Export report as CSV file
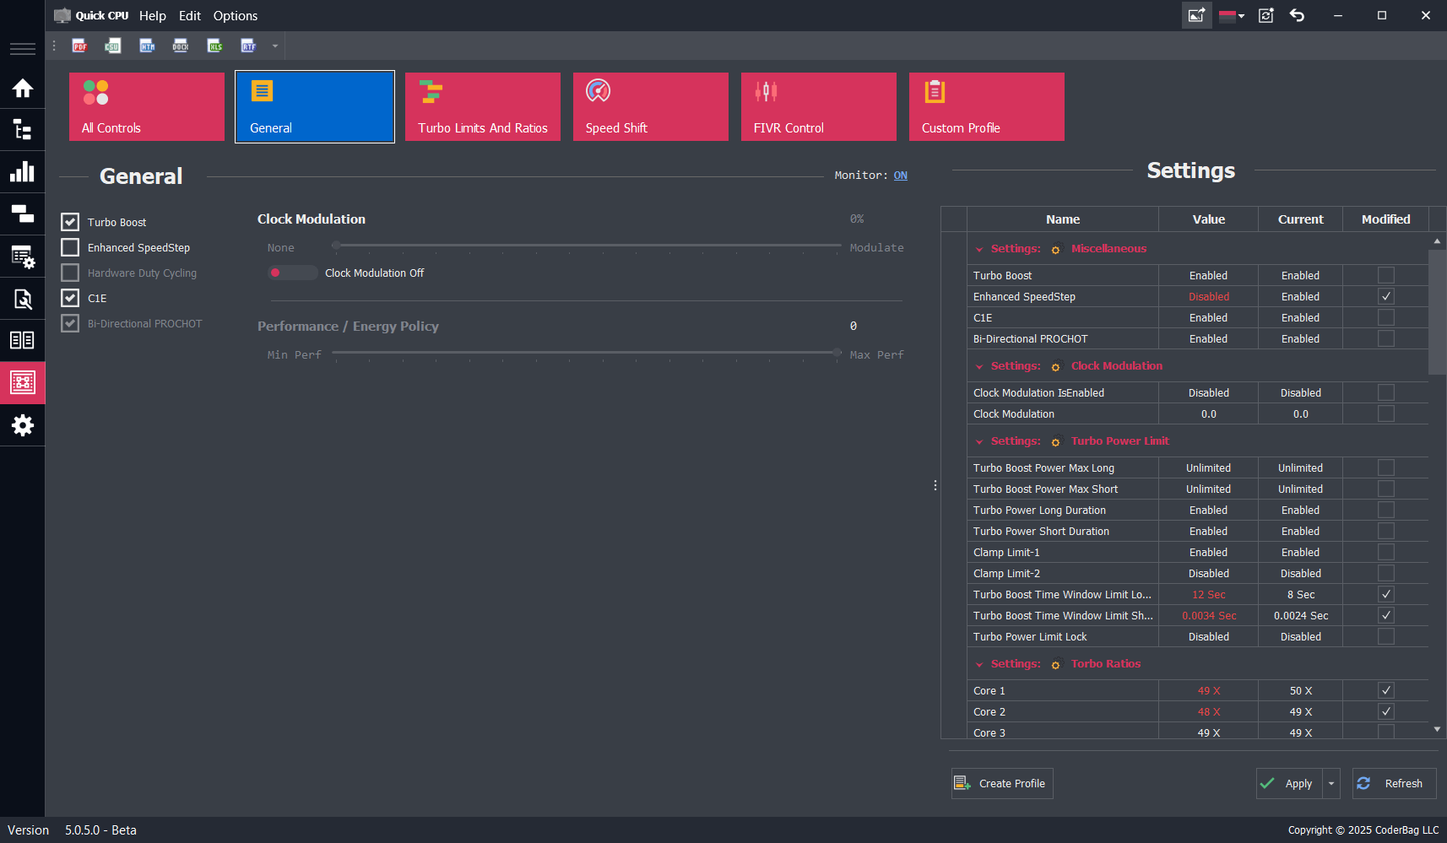 coord(113,46)
